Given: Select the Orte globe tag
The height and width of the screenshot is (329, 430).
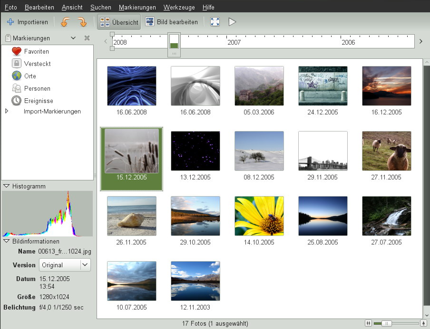Looking at the screenshot, I should [x=29, y=76].
